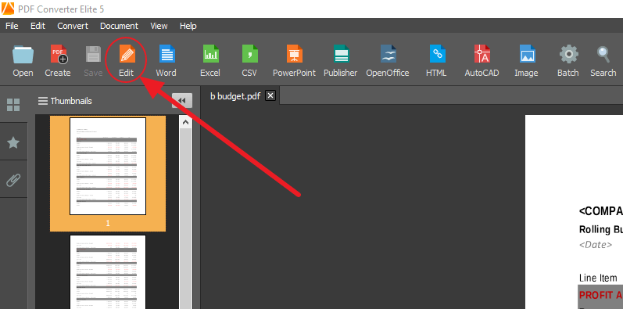Switch to the b budget.pdf tab
Screen dimensions: 623x309
click(x=235, y=96)
